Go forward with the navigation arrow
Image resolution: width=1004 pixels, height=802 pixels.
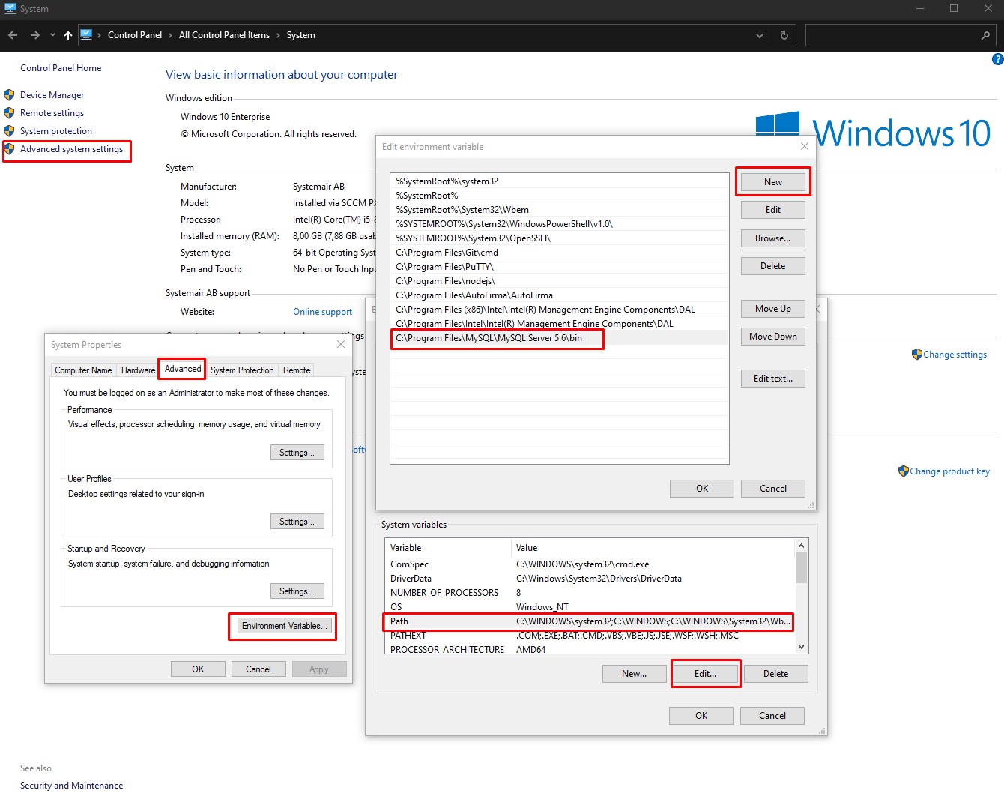pos(35,35)
